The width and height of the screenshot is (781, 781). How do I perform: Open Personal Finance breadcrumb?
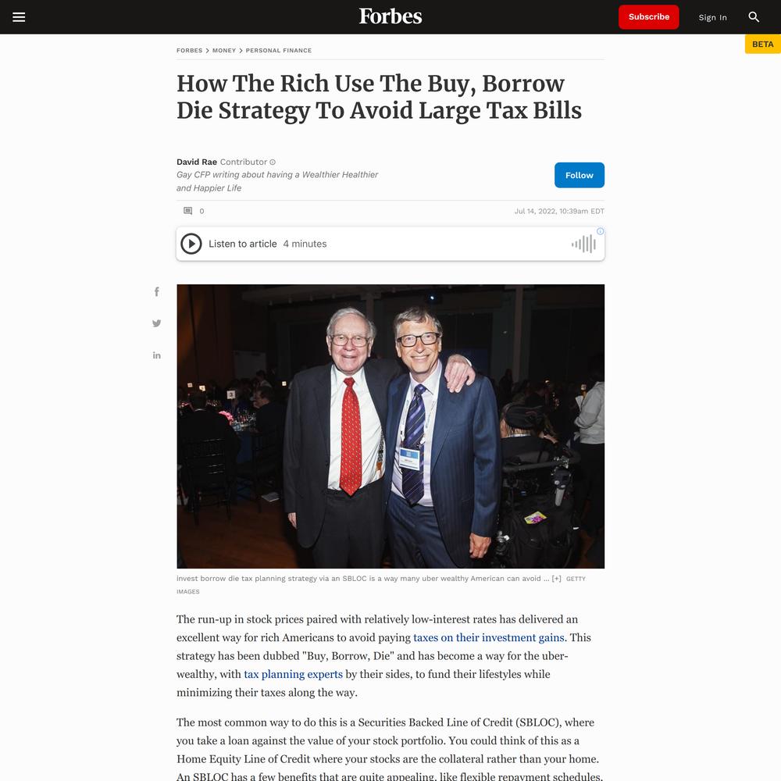click(279, 51)
